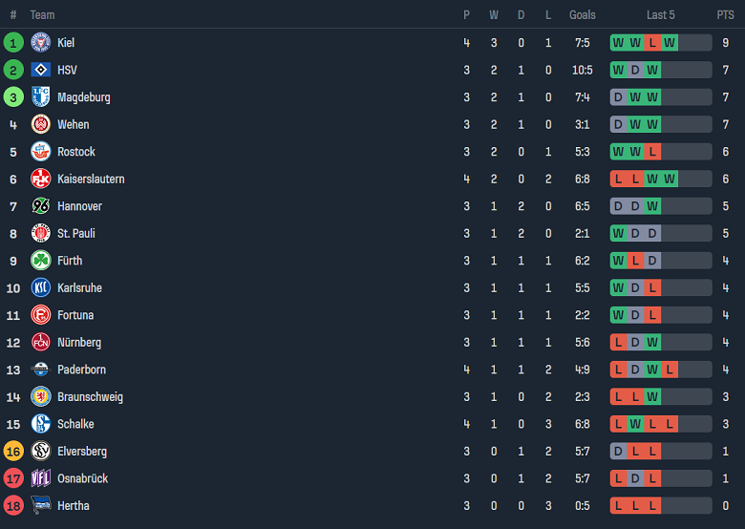Click the Fürth green clover crest
745x529 pixels.
pyautogui.click(x=40, y=261)
